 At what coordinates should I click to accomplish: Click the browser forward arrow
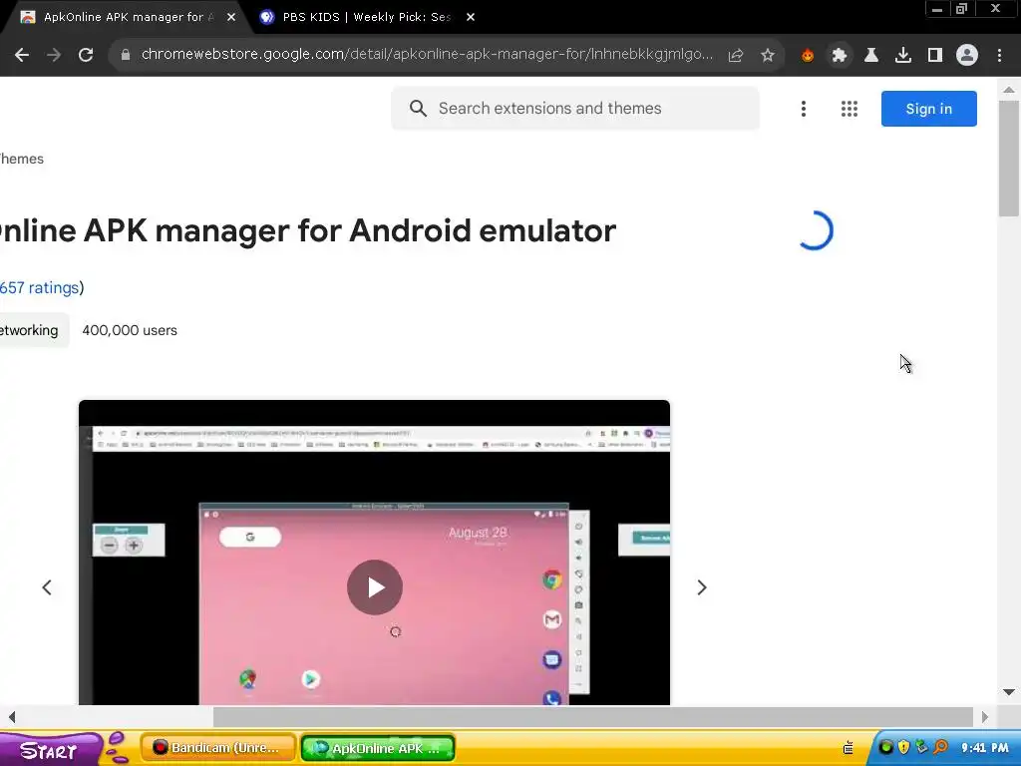point(54,56)
